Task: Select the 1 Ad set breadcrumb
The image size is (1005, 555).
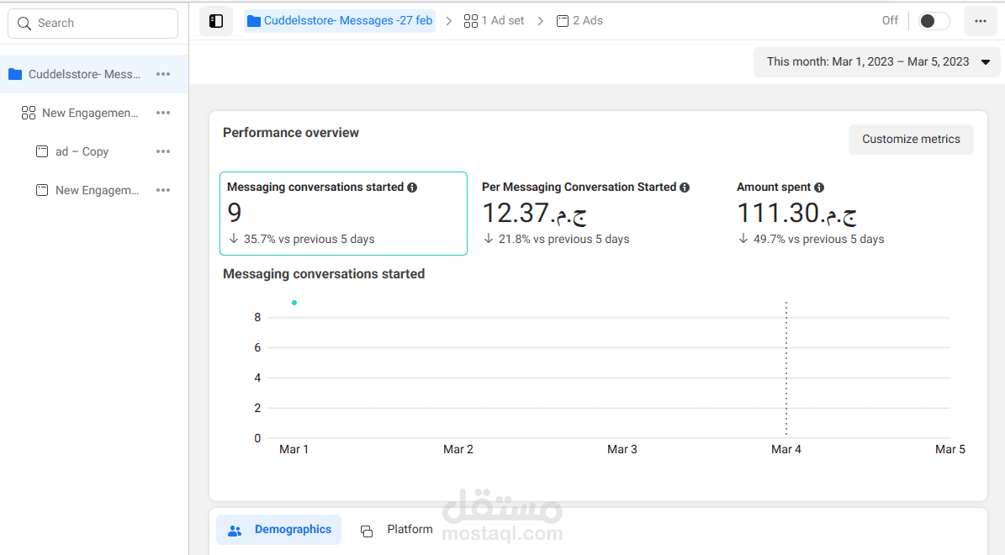Action: [x=494, y=20]
